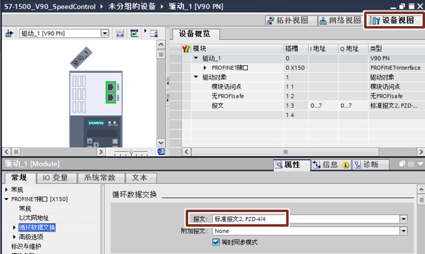
Task: Click the 类型 column header
Action: 396,49
